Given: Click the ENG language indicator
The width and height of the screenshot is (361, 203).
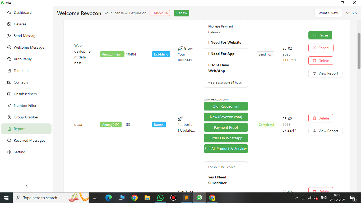Looking at the screenshot, I should 323,198.
